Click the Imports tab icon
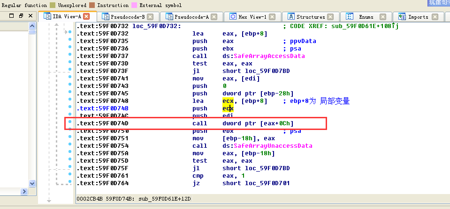This screenshot has width=450, height=209. [x=402, y=17]
